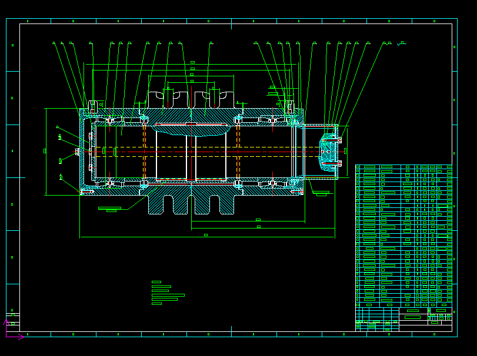Select the longest overall length dimension line
Viewport: 477px width, 356px height.
207,237
